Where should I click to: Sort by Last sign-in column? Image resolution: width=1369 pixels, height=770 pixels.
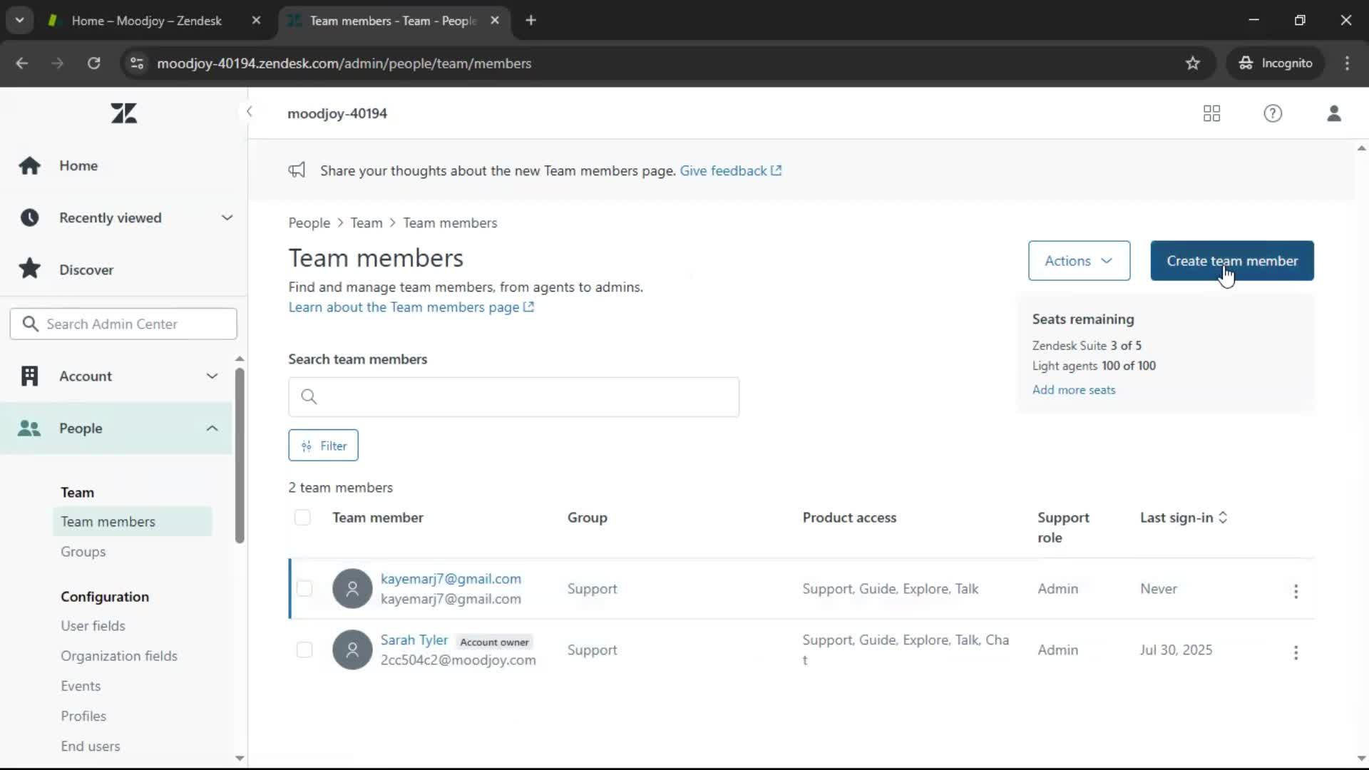1184,518
